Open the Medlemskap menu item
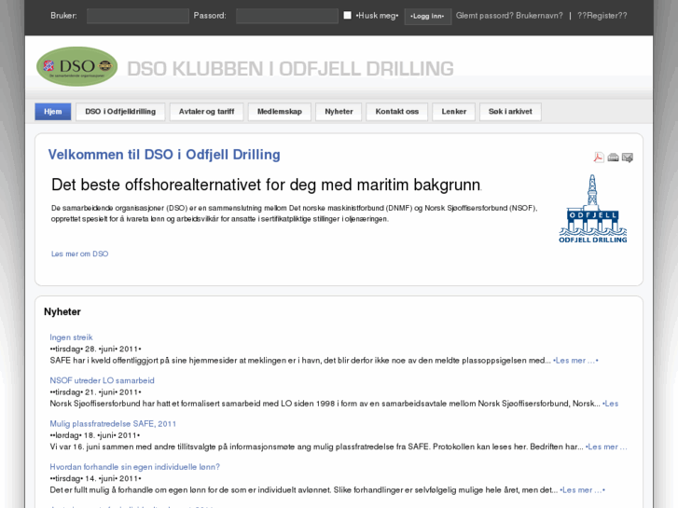Image resolution: width=678 pixels, height=508 pixels. click(280, 112)
